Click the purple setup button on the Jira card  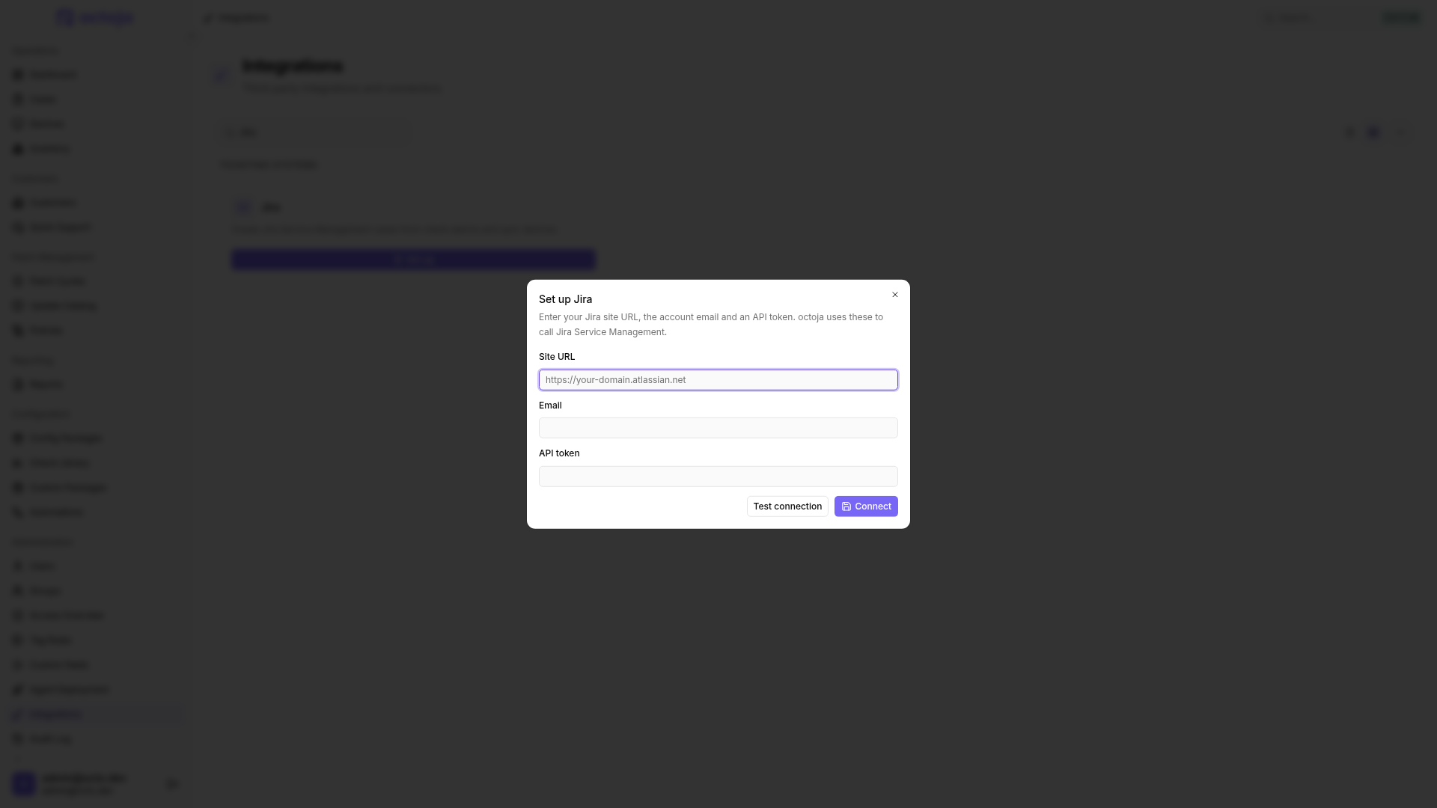tap(413, 260)
